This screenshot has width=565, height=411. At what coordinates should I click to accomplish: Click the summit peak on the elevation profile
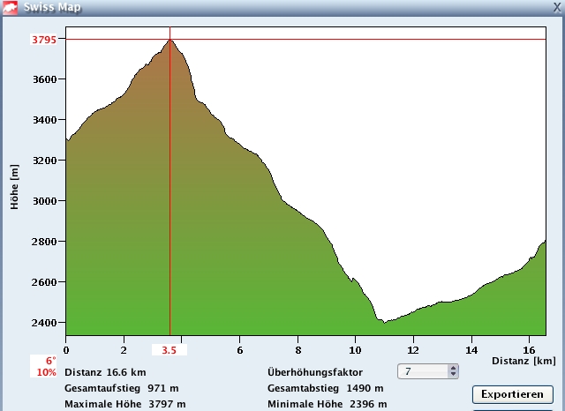(x=169, y=41)
